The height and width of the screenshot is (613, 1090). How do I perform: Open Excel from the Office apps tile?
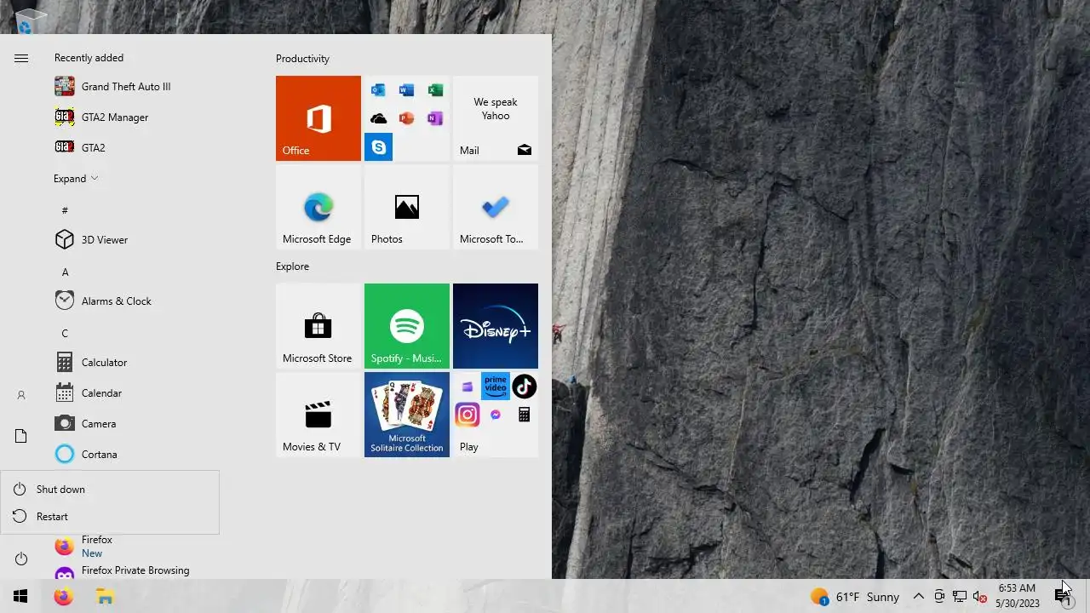click(435, 90)
